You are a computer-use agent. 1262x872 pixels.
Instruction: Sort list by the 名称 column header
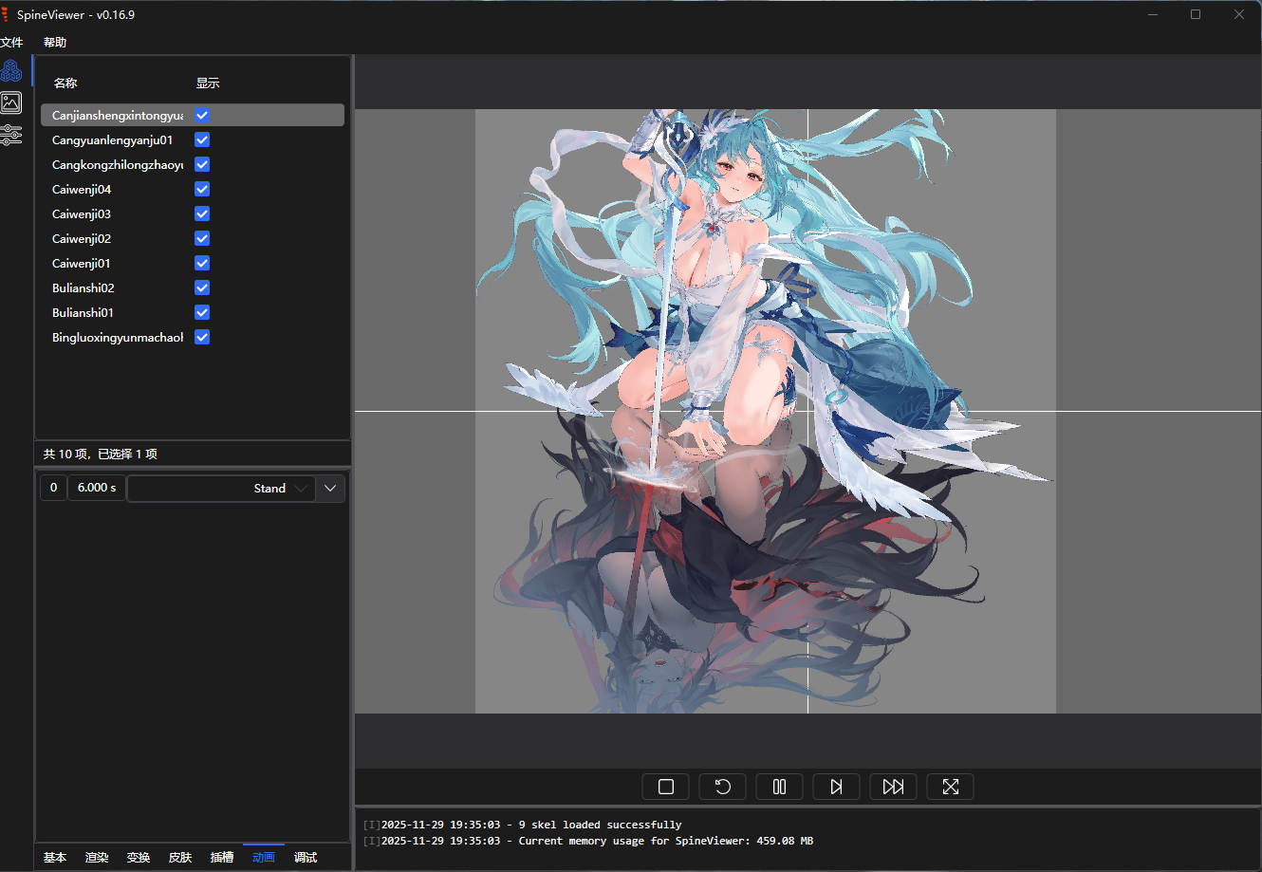(65, 83)
